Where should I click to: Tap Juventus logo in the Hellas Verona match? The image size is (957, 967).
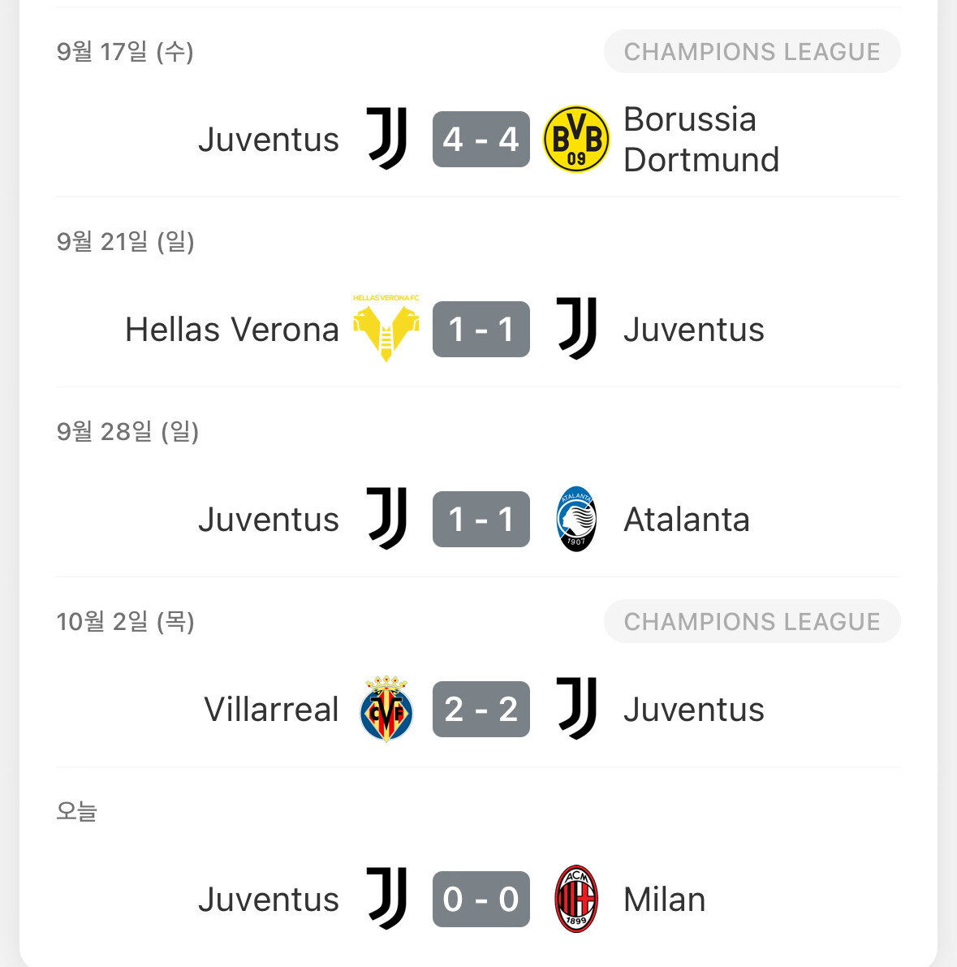pos(577,329)
